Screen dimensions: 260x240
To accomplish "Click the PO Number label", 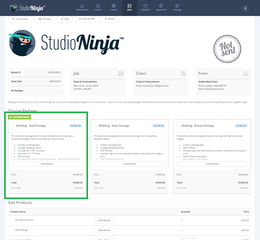I will pos(17,90).
